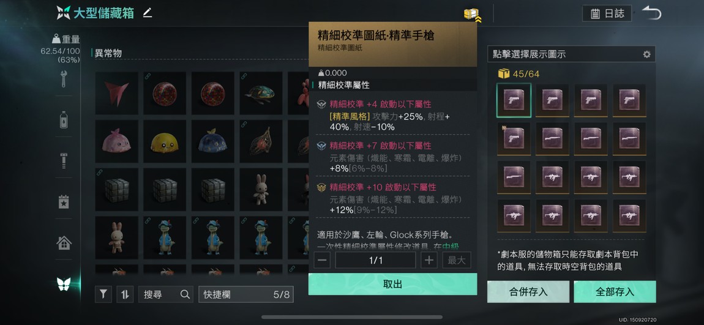Viewport: 704px width, 325px height.
Task: Open the house furniture category icon
Action: (x=64, y=243)
